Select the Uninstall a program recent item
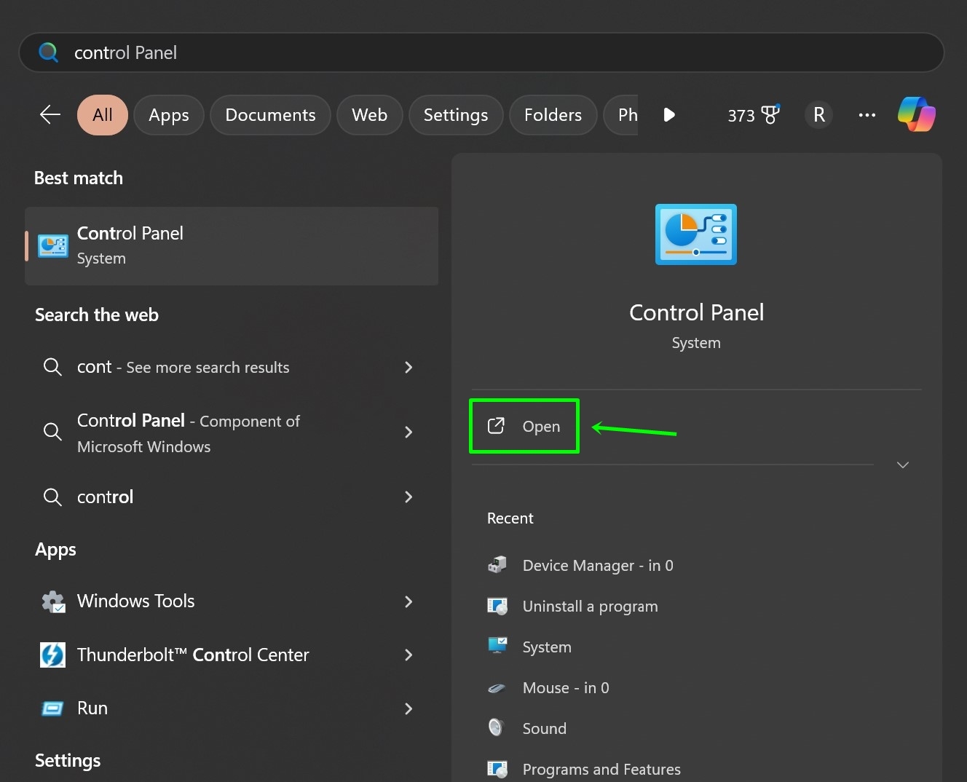The height and width of the screenshot is (782, 967). [x=590, y=606]
